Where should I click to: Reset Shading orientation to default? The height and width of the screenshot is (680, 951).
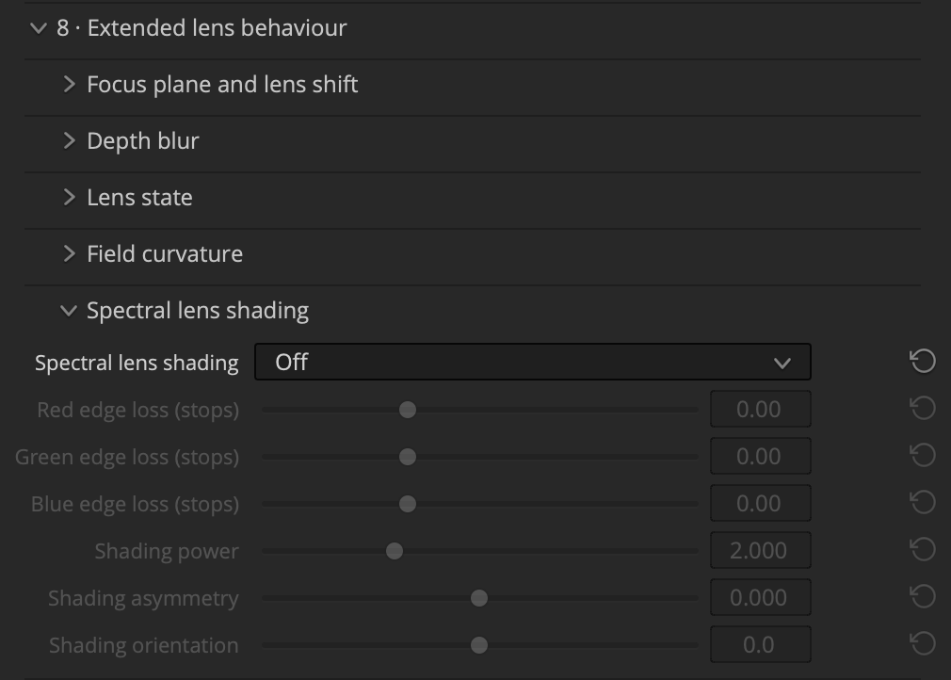(x=923, y=644)
